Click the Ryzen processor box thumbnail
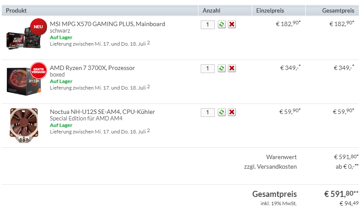The height and width of the screenshot is (213, 361). [x=24, y=81]
